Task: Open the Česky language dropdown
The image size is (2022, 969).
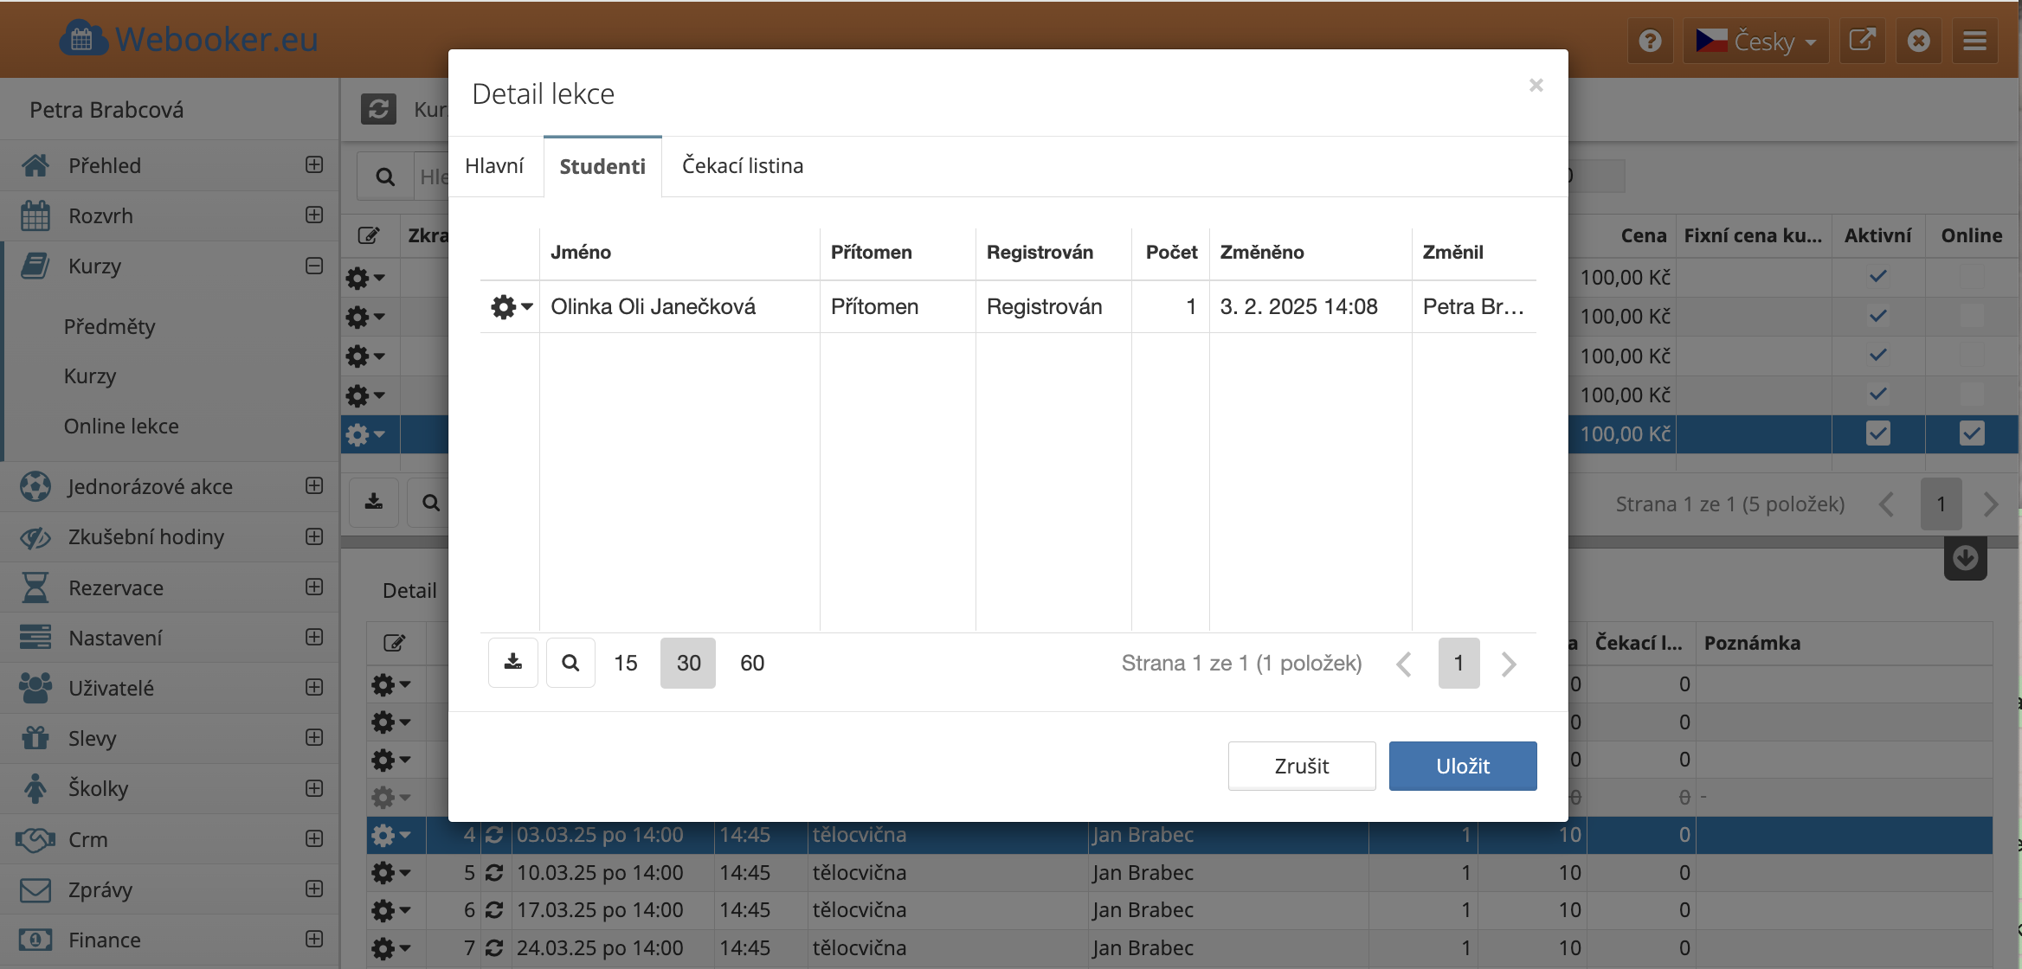Action: click(1755, 41)
